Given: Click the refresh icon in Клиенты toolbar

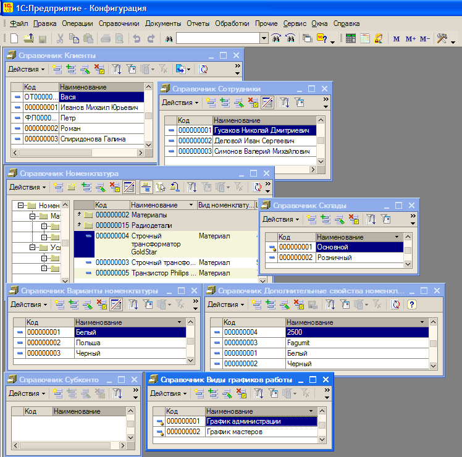Looking at the screenshot, I should click(203, 69).
